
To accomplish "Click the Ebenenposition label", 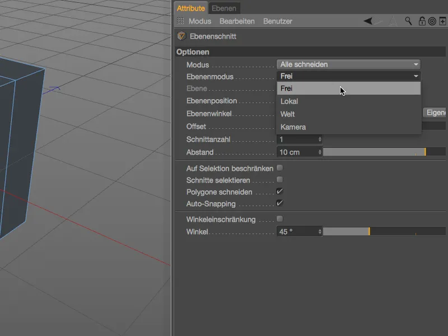I will click(212, 101).
